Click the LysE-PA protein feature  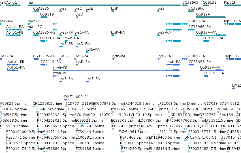pyautogui.click(x=88, y=82)
